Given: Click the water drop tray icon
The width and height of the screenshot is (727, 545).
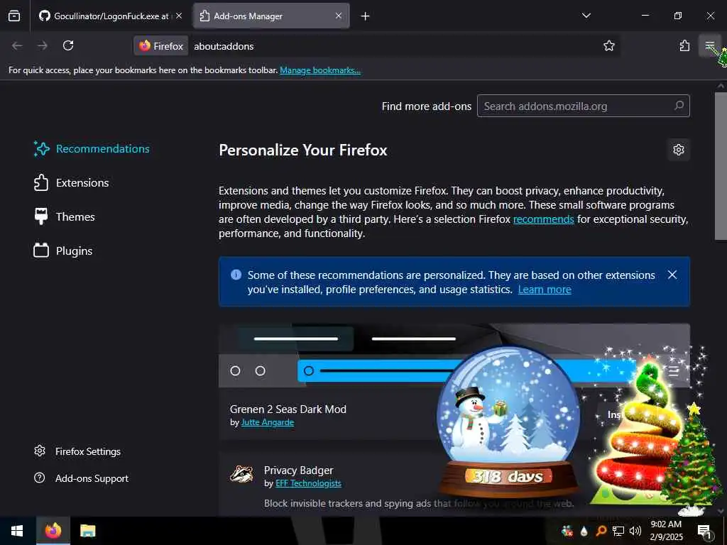Looking at the screenshot, I should [x=584, y=531].
